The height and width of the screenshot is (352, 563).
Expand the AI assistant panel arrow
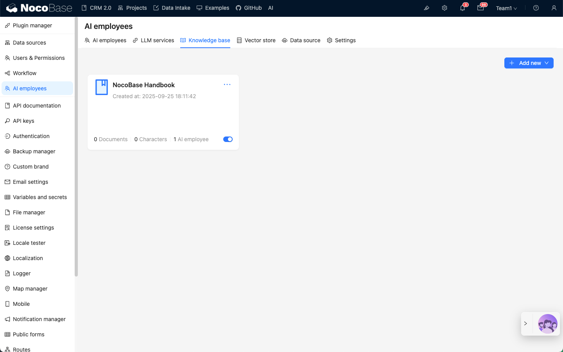point(526,324)
